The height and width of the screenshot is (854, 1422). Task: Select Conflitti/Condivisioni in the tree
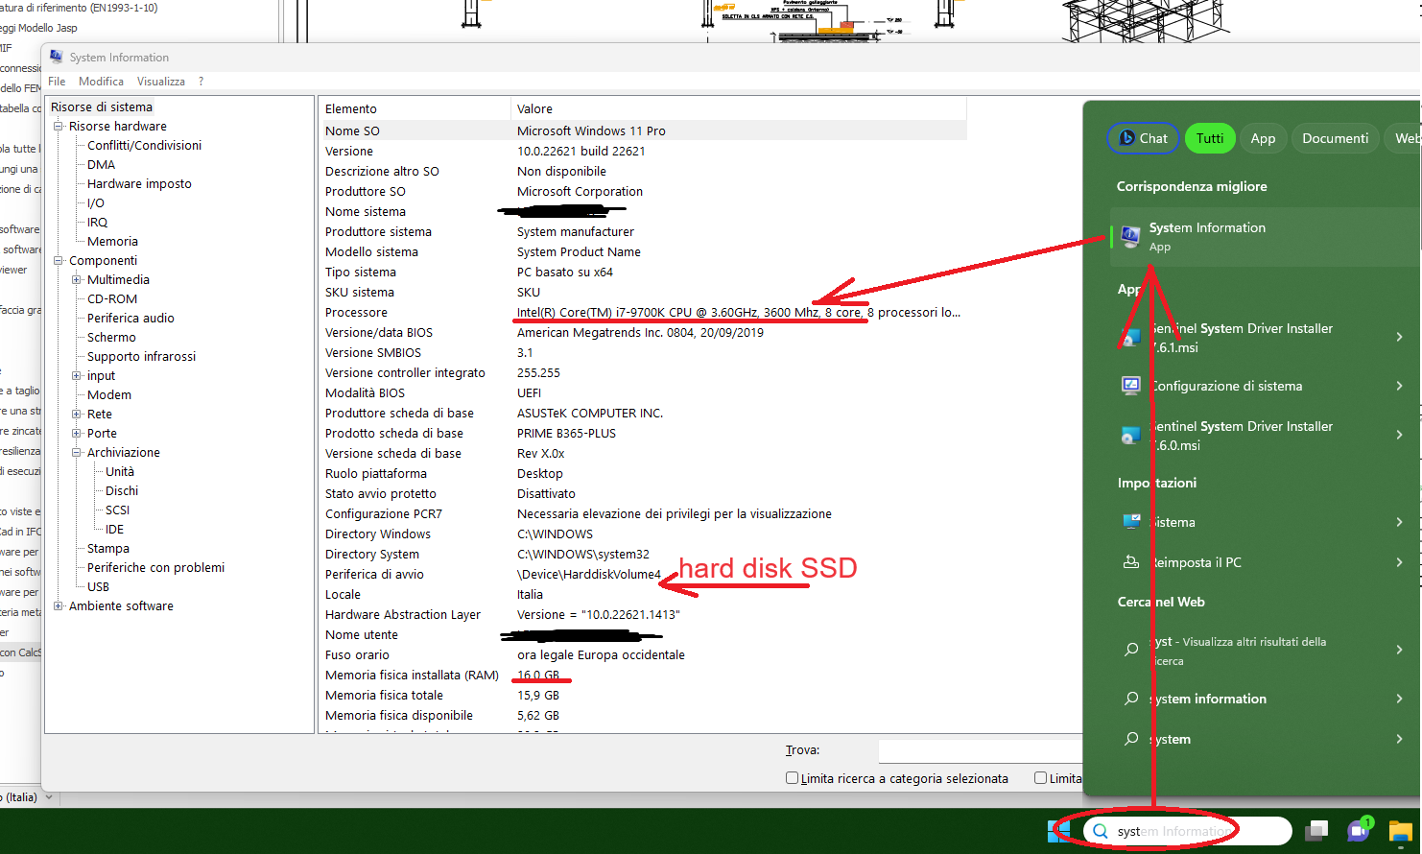click(144, 146)
